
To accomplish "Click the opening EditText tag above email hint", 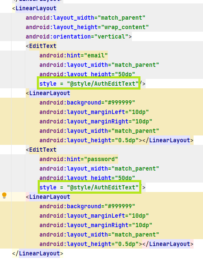I will tap(41, 46).
